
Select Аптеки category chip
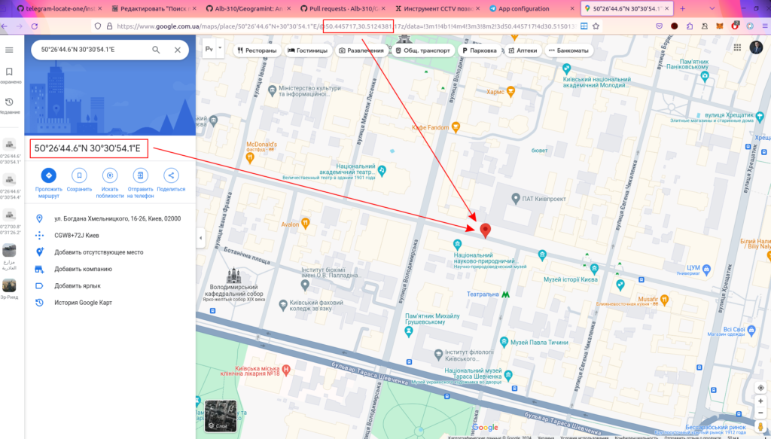coord(523,50)
